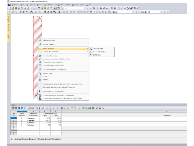
Task: Open the Barra: 1 dropdown
Action: (133, 12)
